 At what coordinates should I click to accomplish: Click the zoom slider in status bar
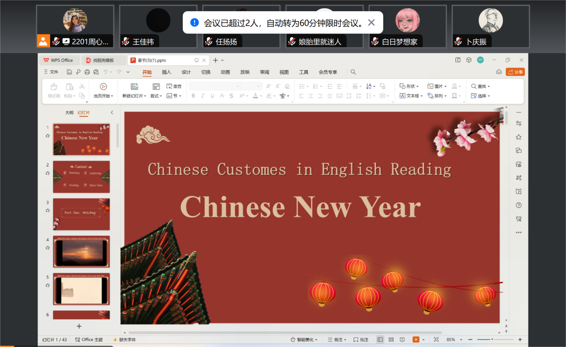click(x=492, y=340)
